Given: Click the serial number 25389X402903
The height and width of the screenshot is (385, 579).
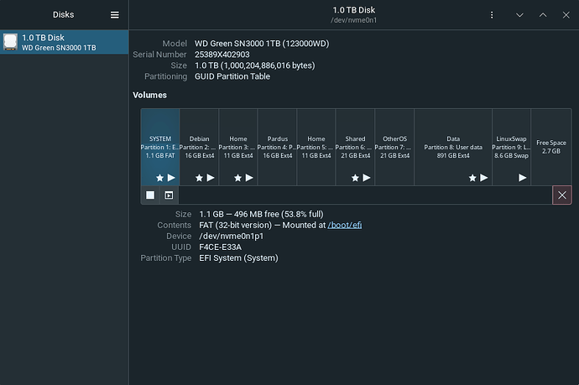Looking at the screenshot, I should click(x=222, y=55).
